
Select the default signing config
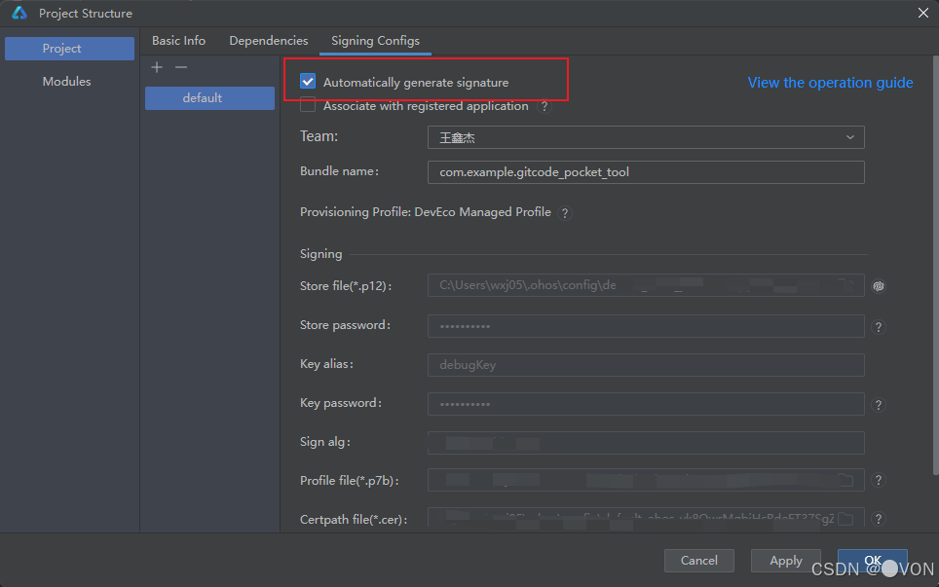tap(209, 98)
